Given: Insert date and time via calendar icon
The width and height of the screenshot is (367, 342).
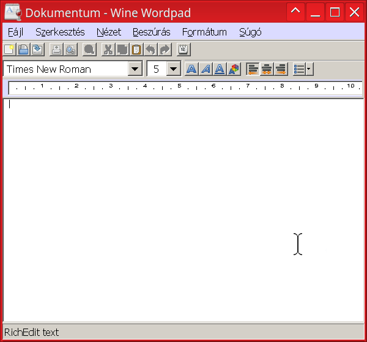Looking at the screenshot, I should [183, 50].
